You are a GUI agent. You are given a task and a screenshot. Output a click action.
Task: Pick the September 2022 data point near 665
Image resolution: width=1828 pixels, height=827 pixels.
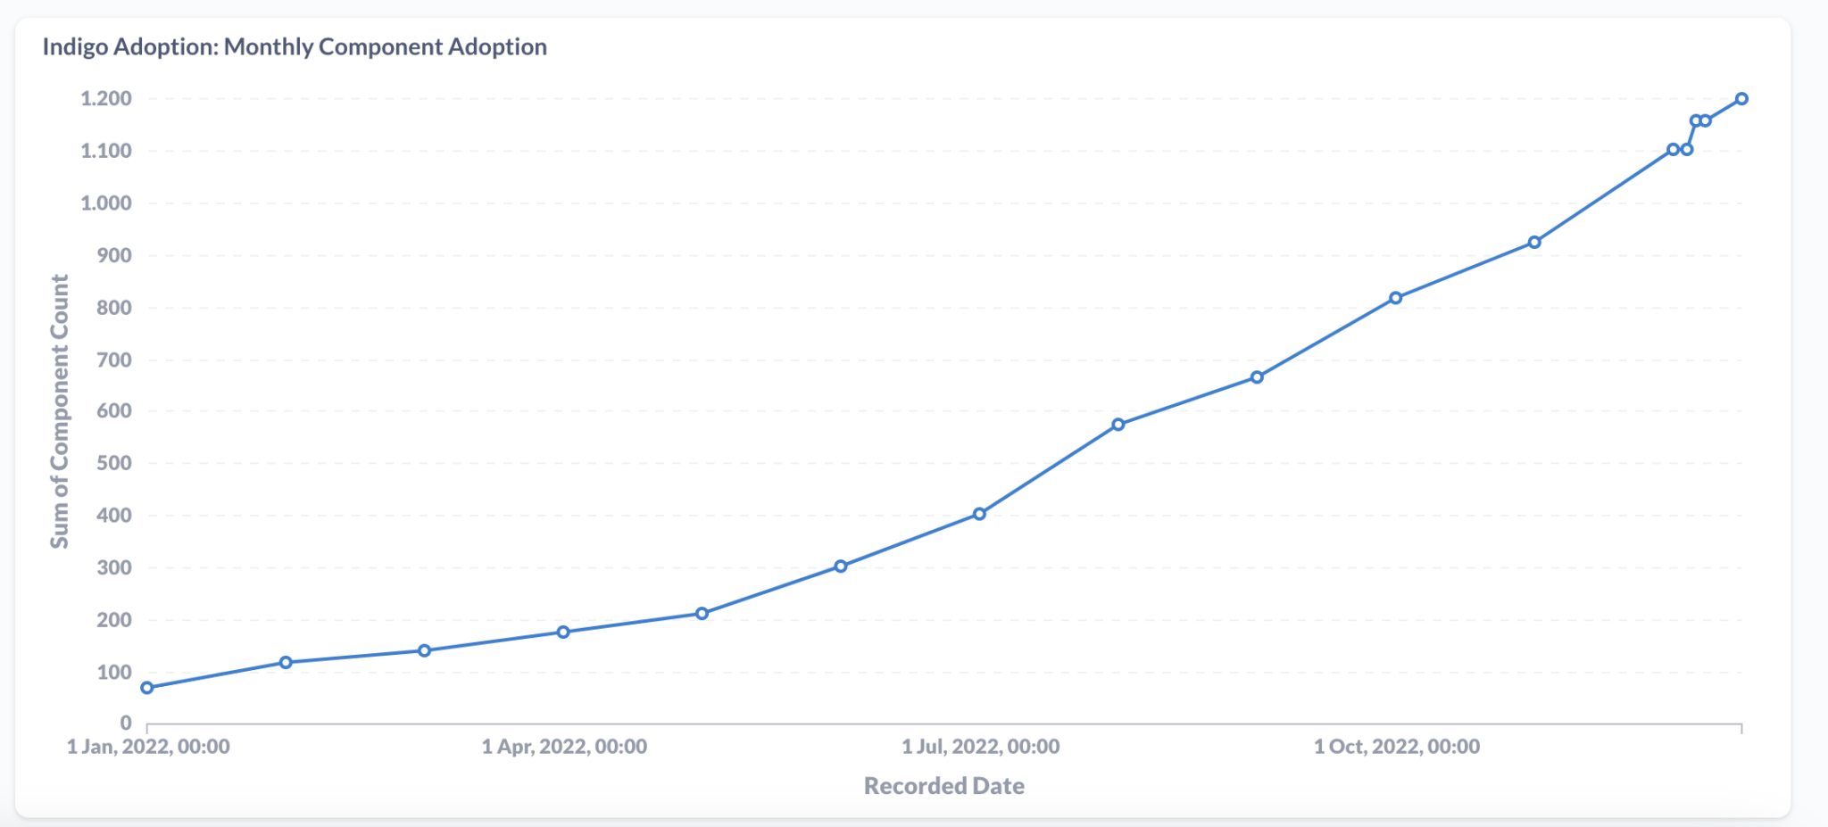(x=1257, y=377)
